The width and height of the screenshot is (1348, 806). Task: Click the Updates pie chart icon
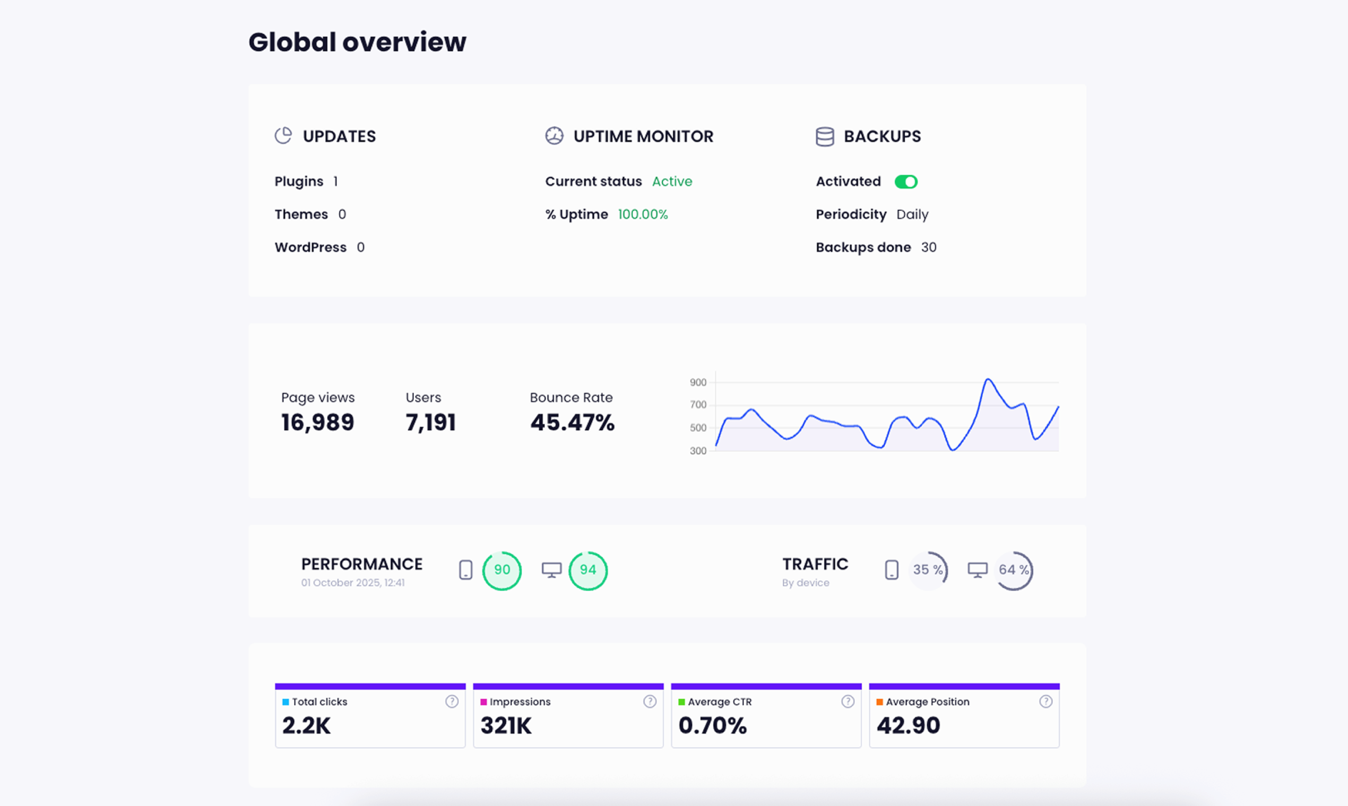tap(283, 136)
